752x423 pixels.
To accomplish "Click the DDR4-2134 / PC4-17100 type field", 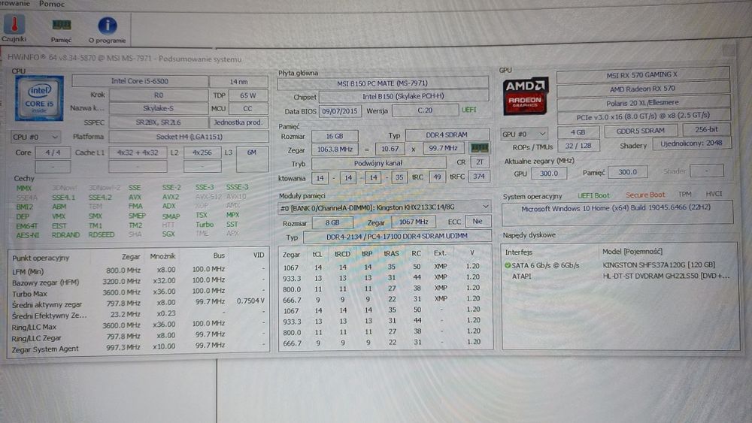I will point(396,236).
